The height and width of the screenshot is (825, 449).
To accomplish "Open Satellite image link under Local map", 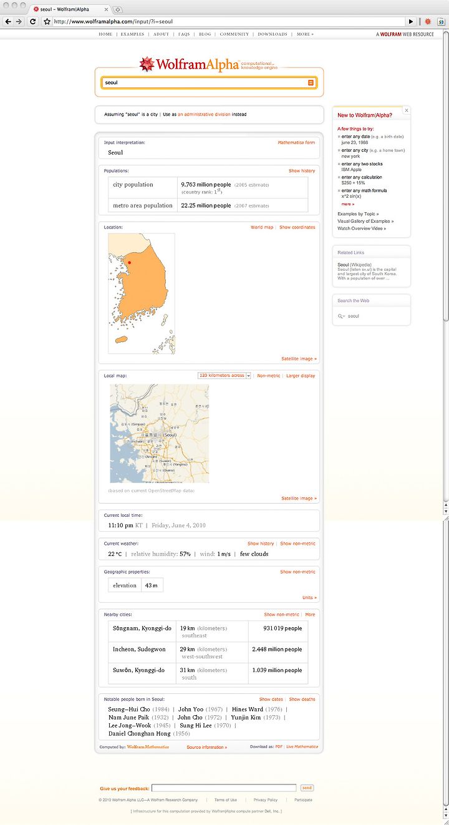I will pos(299,499).
